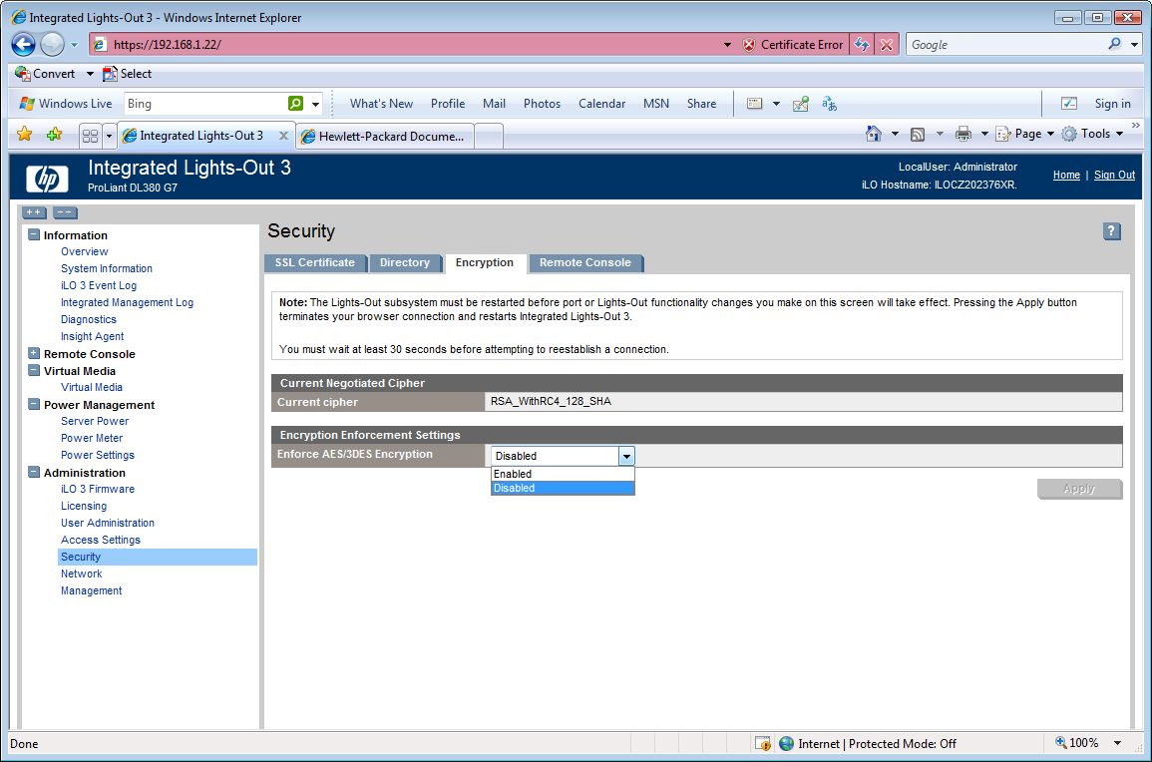Open the Server Power link
Viewport: 1152px width, 762px height.
(x=95, y=421)
